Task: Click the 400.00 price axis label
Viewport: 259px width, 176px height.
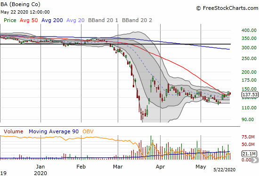Action: pyautogui.click(x=249, y=31)
